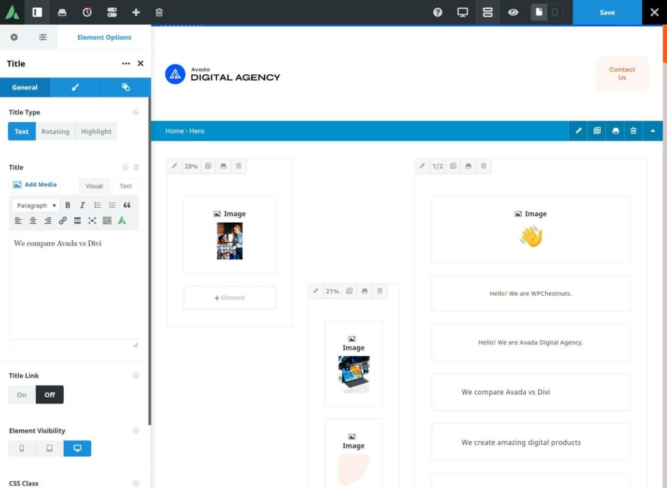Open the Extras tab icon

(126, 87)
